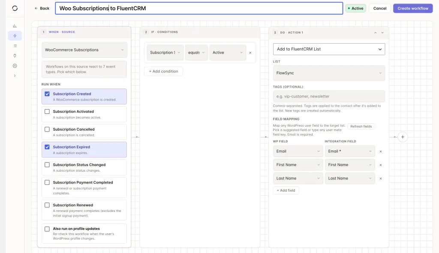Open the Integration Field First Name dropdown
The width and height of the screenshot is (439, 253).
click(x=350, y=165)
